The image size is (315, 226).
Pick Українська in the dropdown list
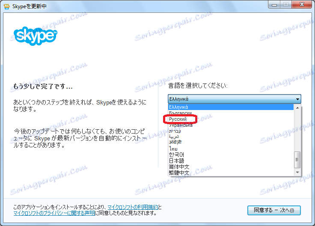click(231, 125)
